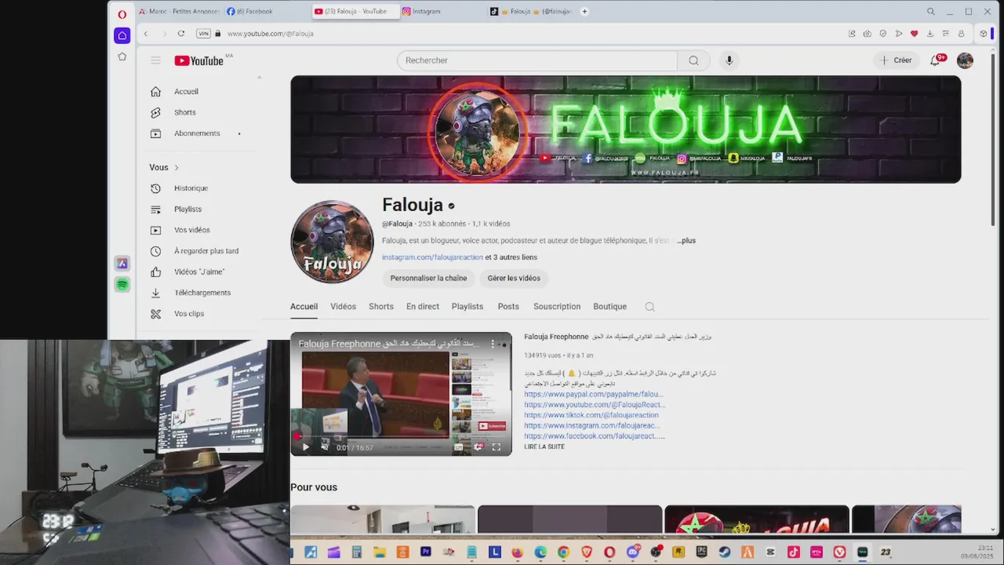Screen dimensions: 1004x565
Task: Enter fullscreen on featured video
Action: (x=497, y=447)
